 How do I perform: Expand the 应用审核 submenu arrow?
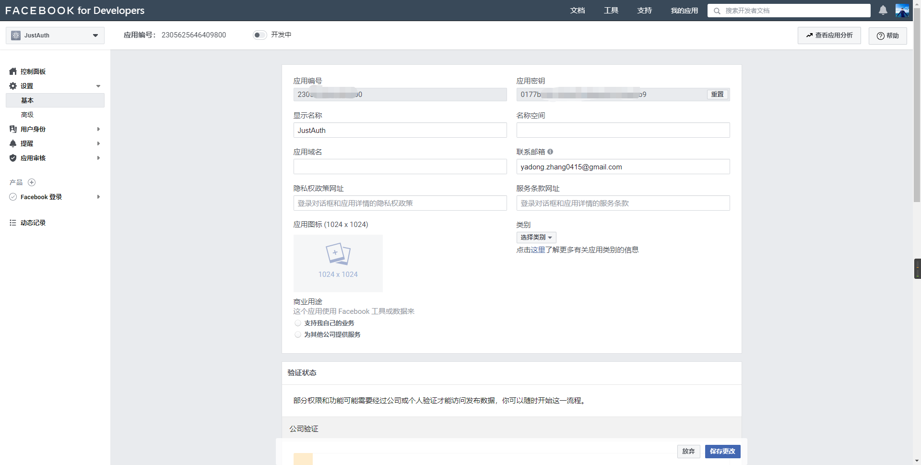pyautogui.click(x=98, y=158)
